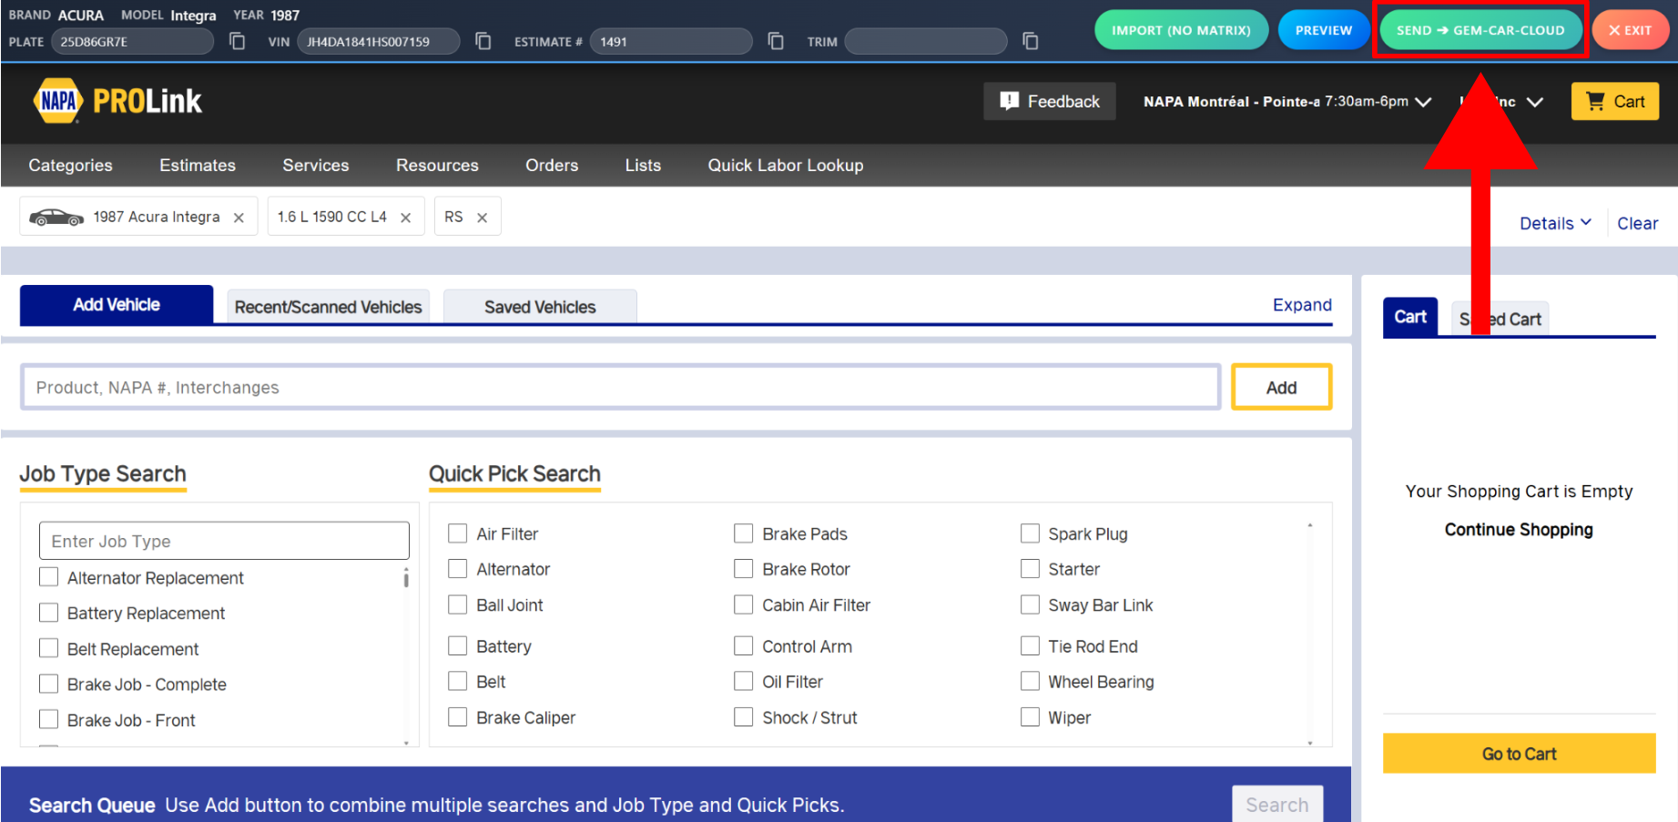This screenshot has height=822, width=1678.
Task: Open the Services menu
Action: pos(316,165)
